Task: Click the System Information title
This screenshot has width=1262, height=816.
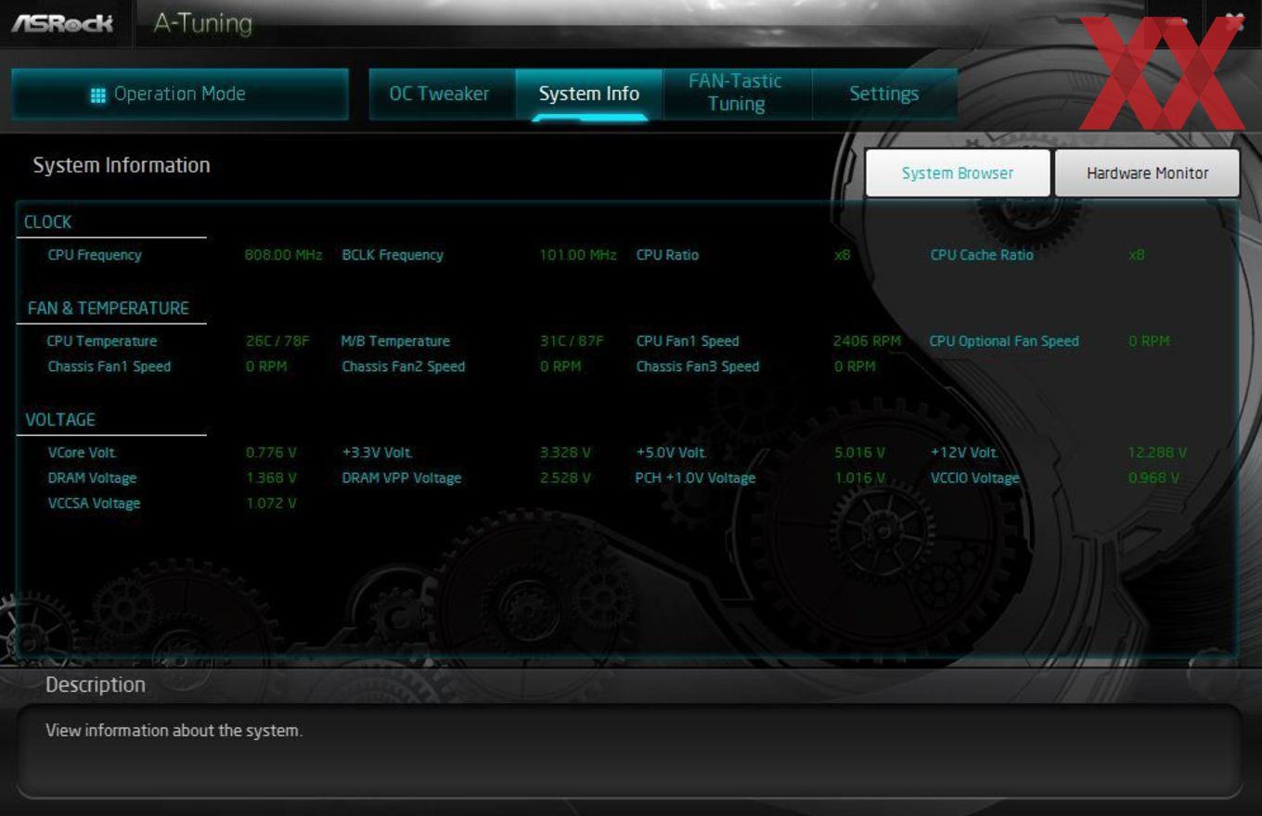Action: [122, 166]
